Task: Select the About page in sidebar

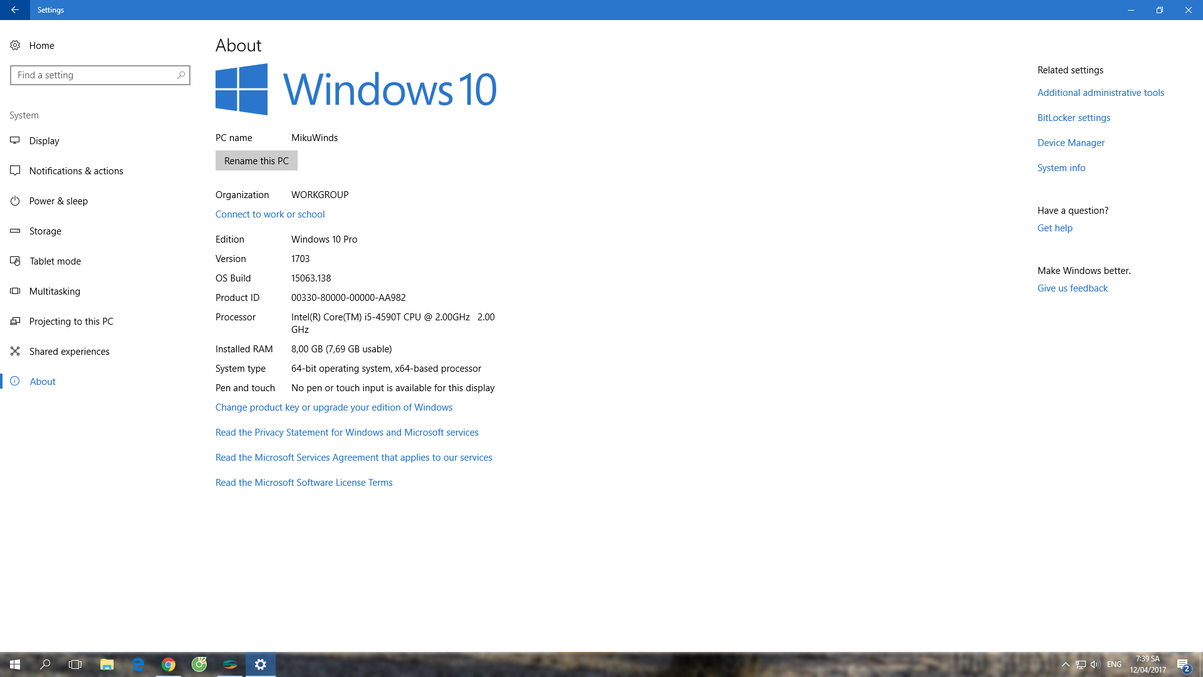Action: tap(100, 381)
